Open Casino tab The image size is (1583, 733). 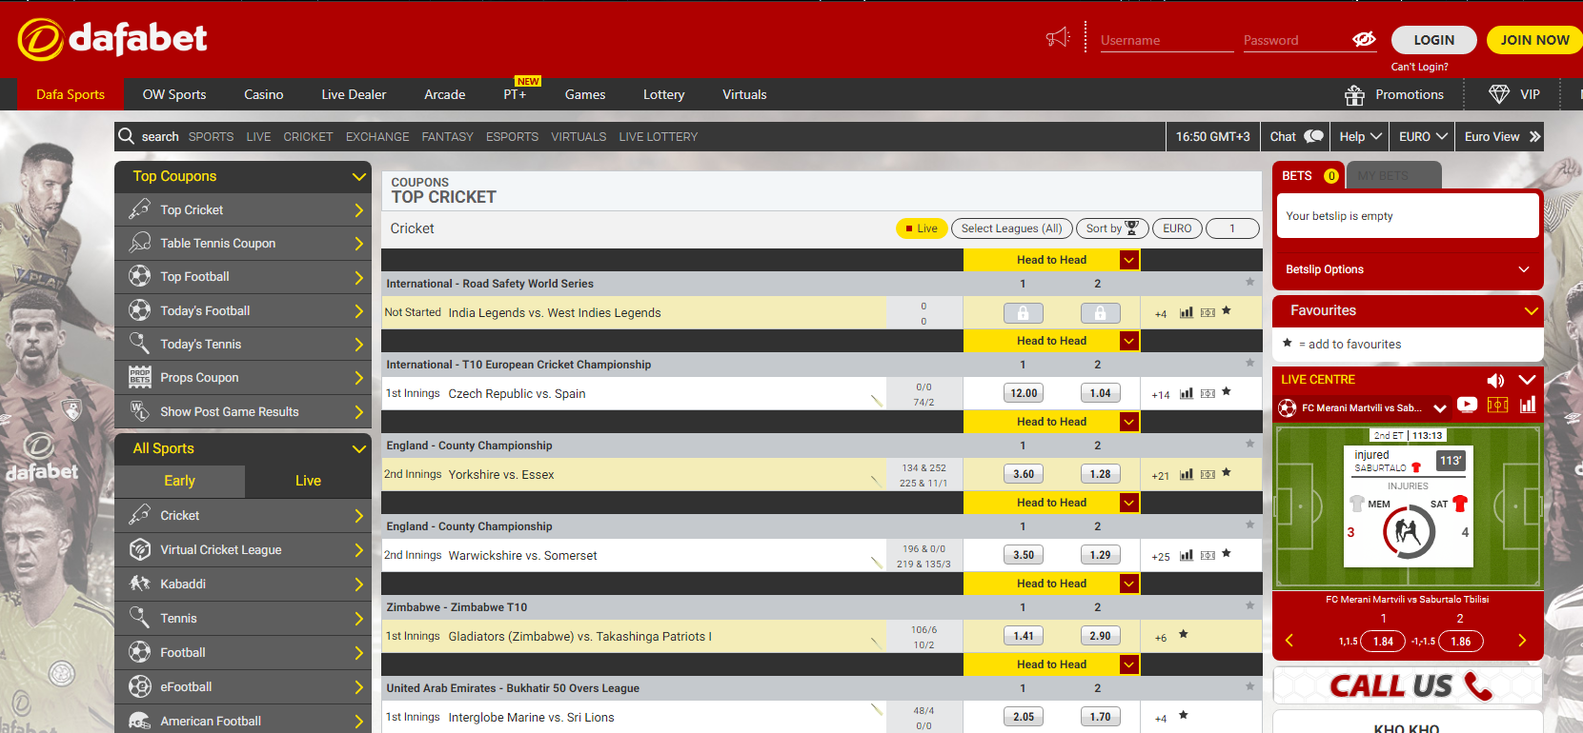point(264,94)
